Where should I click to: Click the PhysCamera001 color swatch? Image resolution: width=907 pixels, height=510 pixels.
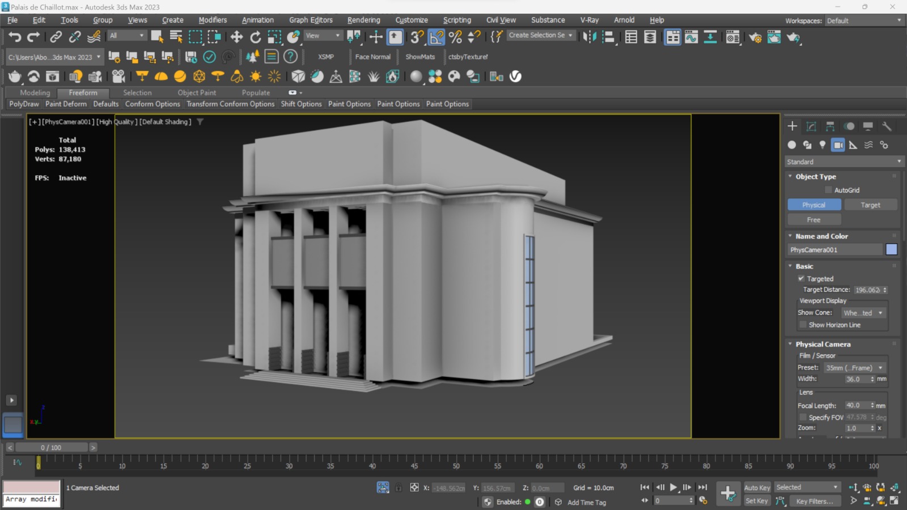tap(891, 249)
